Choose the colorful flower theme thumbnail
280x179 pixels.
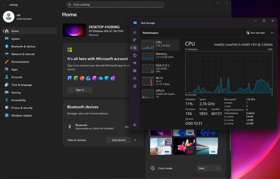click(184, 146)
